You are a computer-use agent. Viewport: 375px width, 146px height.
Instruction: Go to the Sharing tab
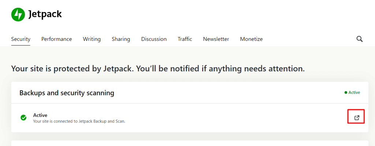pyautogui.click(x=121, y=39)
